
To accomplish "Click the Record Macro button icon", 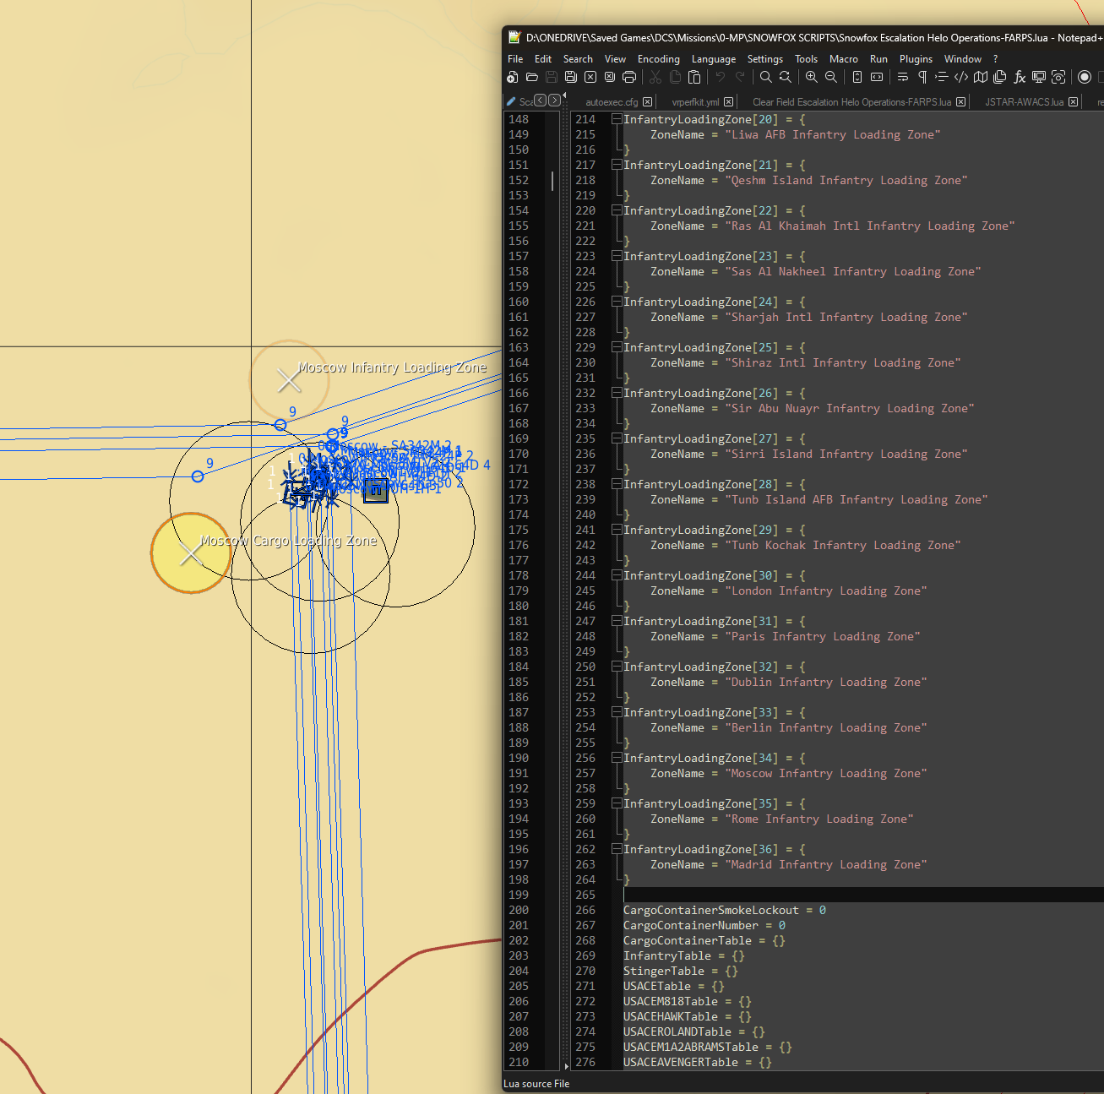I will pos(1085,77).
